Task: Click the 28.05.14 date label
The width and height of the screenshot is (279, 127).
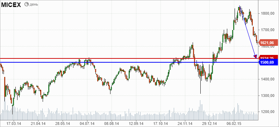Action: [x=63, y=123]
